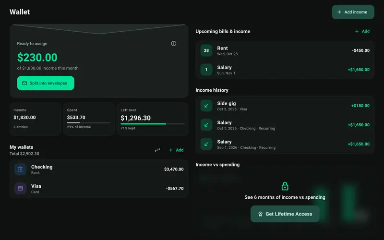Select the Checking wallet name
Screen dimensions: 384x240
click(42, 167)
